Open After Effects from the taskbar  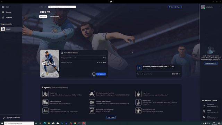pos(66,123)
